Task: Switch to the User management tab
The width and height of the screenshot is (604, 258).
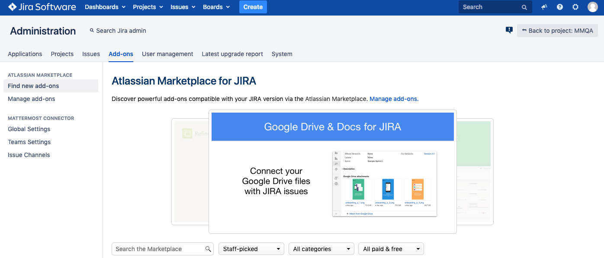Action: (x=167, y=54)
